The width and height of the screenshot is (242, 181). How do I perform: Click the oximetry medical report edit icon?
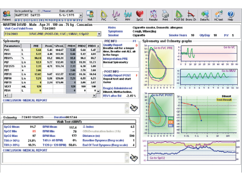(134, 158)
